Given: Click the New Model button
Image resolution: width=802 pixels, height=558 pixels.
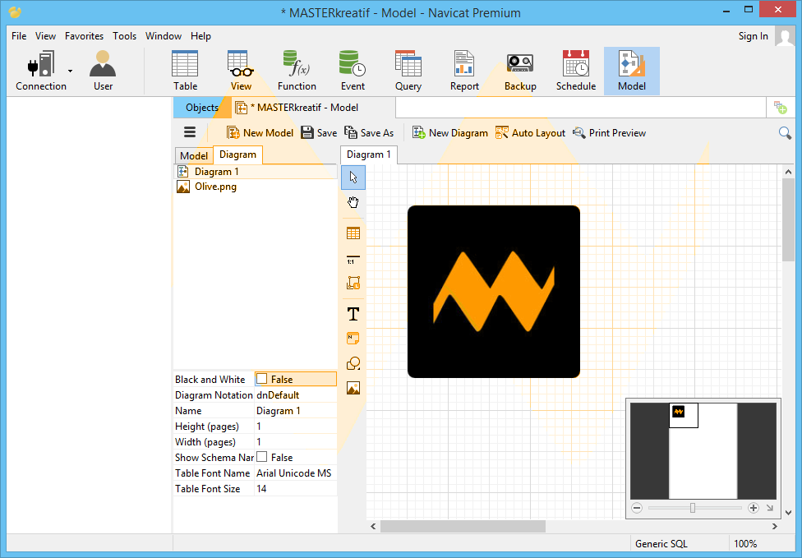Looking at the screenshot, I should tap(260, 133).
